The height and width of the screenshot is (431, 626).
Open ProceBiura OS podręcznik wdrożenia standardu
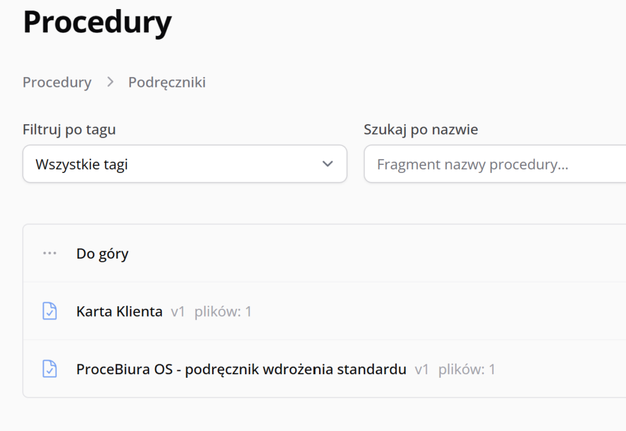coord(241,369)
